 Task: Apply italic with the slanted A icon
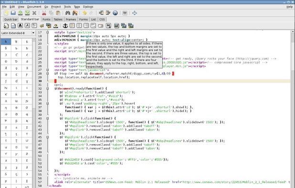click(x=27, y=26)
